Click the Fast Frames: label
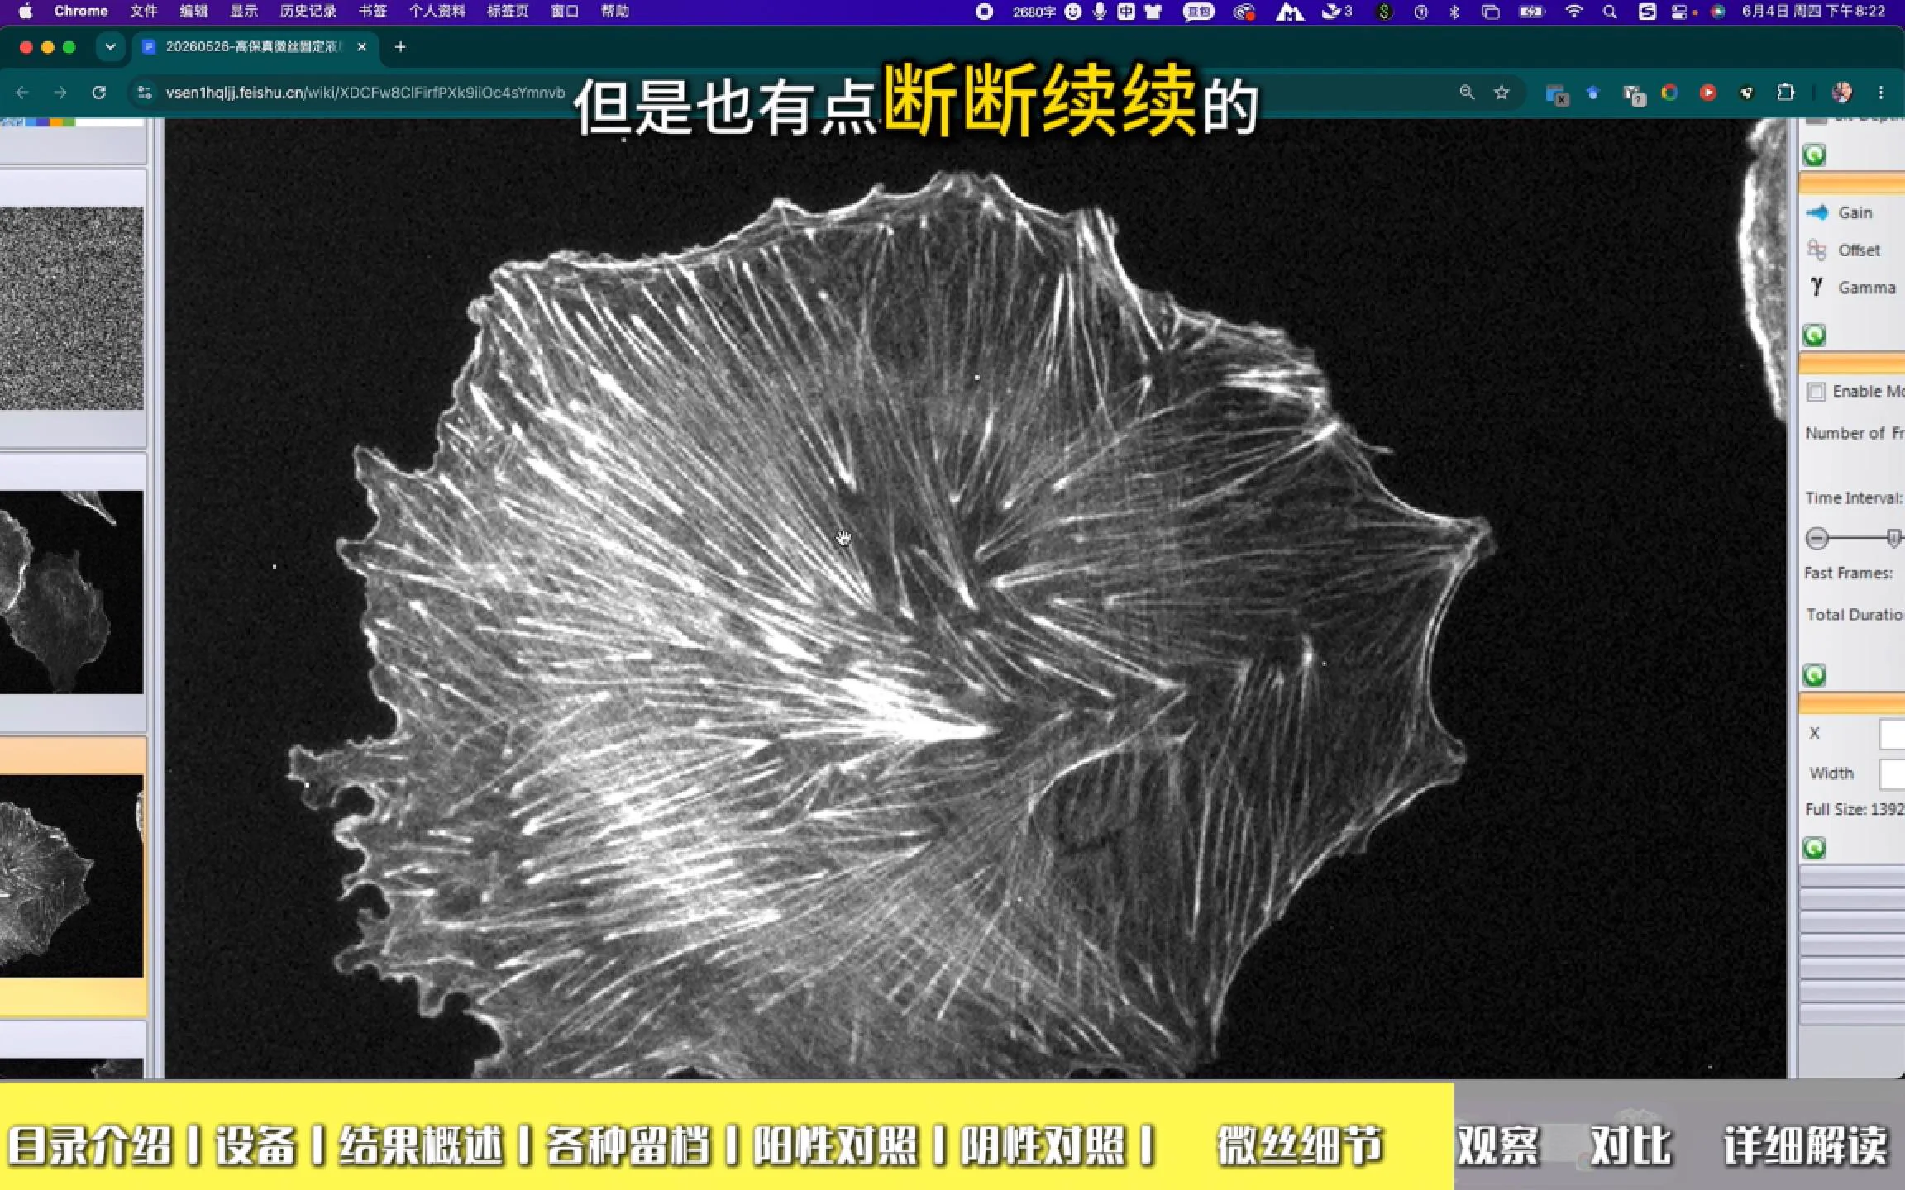This screenshot has width=1905, height=1190. click(1849, 573)
